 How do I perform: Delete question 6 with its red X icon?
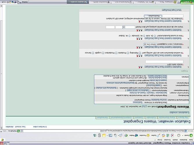click(139, 21)
